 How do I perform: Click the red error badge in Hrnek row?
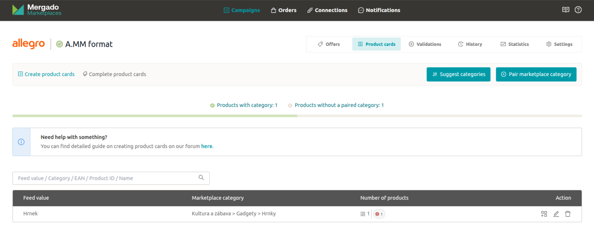pos(379,214)
